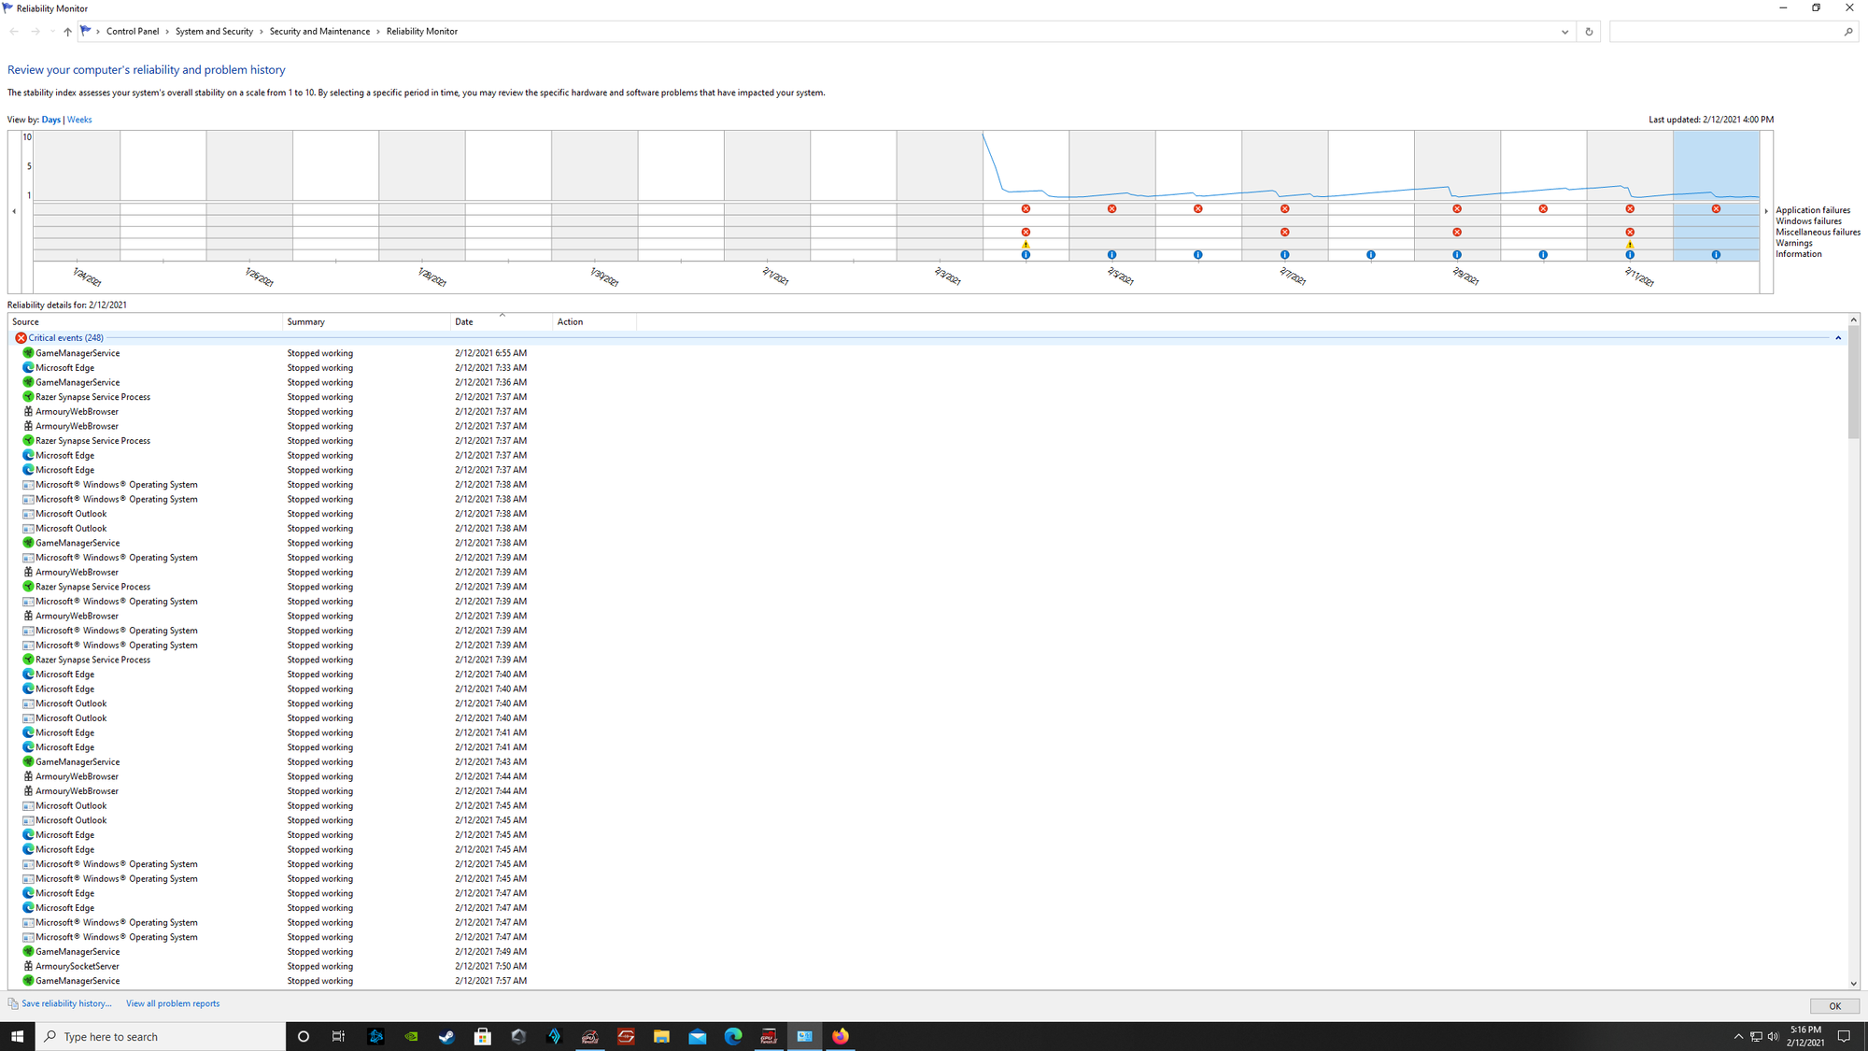Viewport: 1868px width, 1051px height.
Task: Click 2/12/2021 application failure icon
Action: (1716, 209)
